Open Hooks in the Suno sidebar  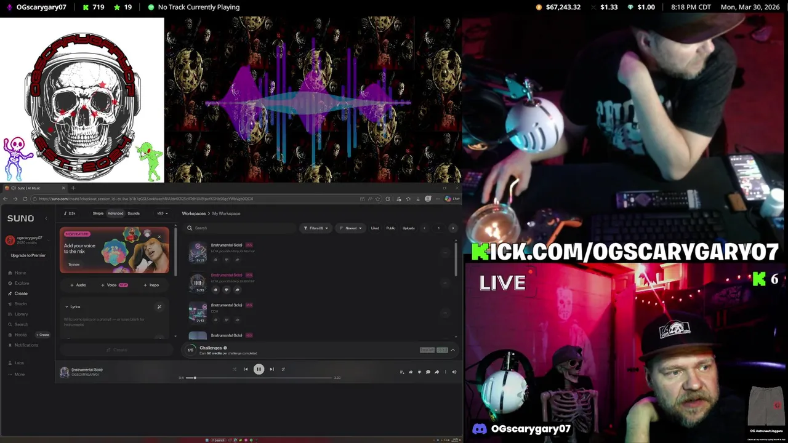pos(17,335)
